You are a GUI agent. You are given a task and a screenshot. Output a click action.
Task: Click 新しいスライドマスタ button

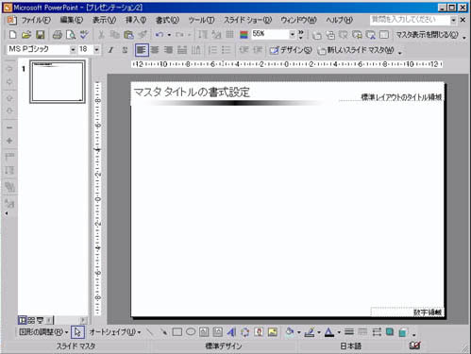[x=356, y=50]
